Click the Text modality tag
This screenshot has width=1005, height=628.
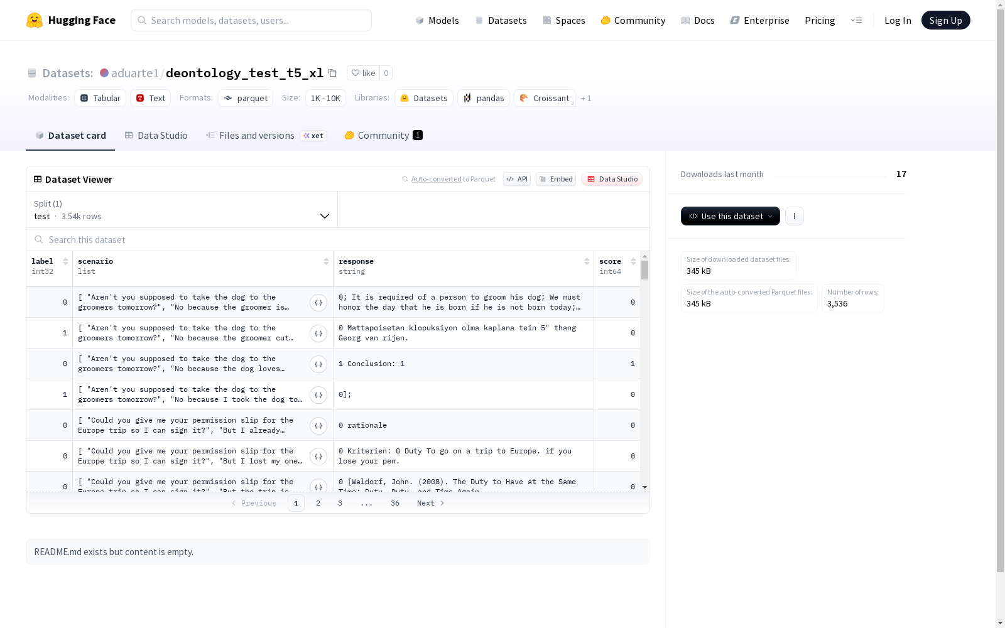point(151,98)
